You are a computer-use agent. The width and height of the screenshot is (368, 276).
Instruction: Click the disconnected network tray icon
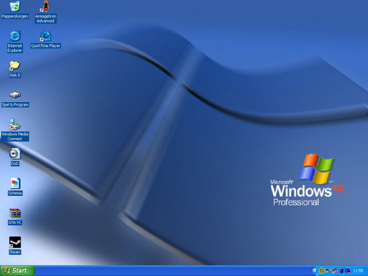[335, 270]
